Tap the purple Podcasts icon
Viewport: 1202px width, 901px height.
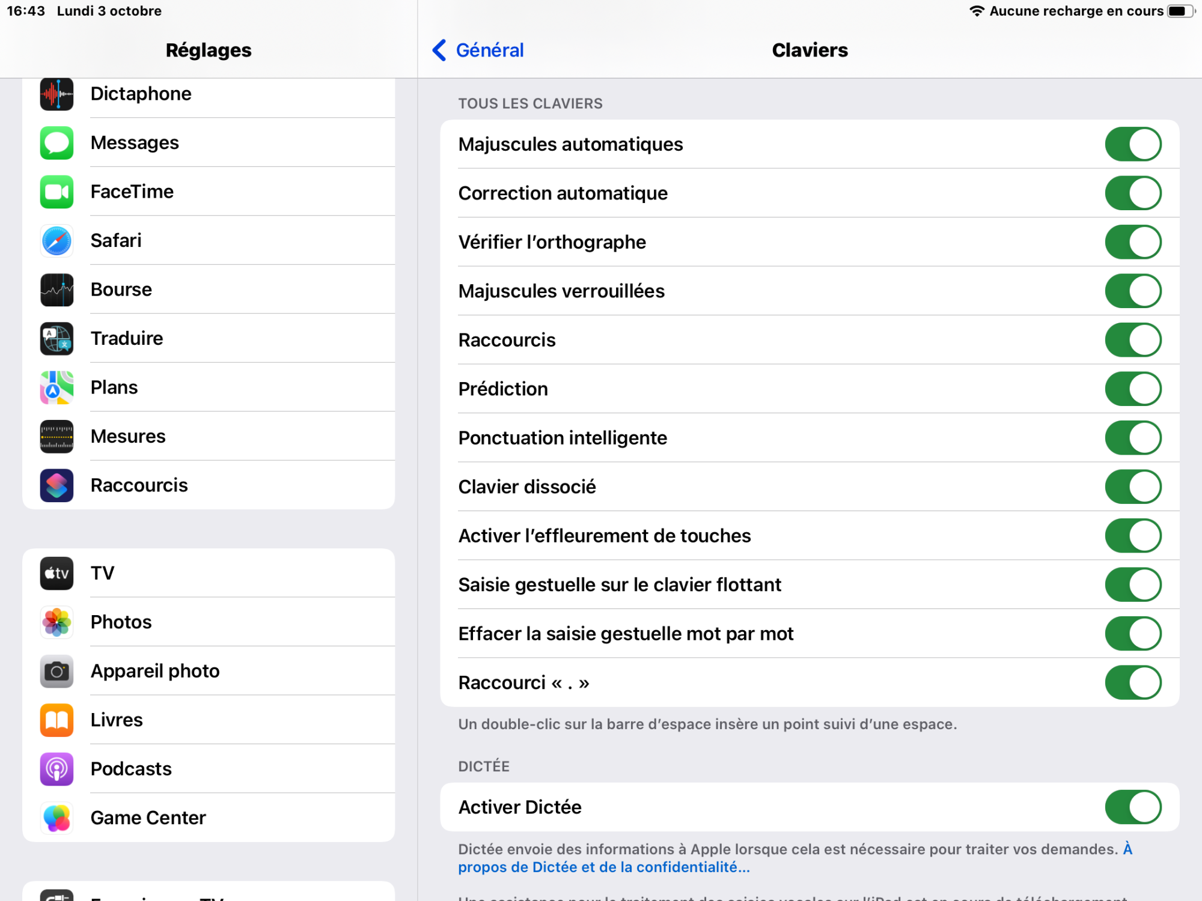pos(56,769)
